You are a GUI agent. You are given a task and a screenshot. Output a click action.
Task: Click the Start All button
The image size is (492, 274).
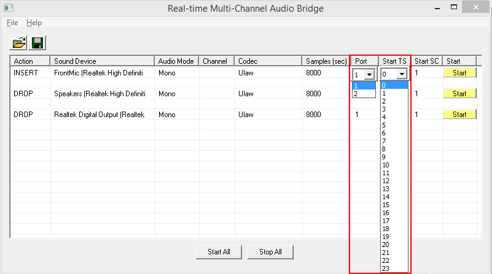click(x=219, y=252)
